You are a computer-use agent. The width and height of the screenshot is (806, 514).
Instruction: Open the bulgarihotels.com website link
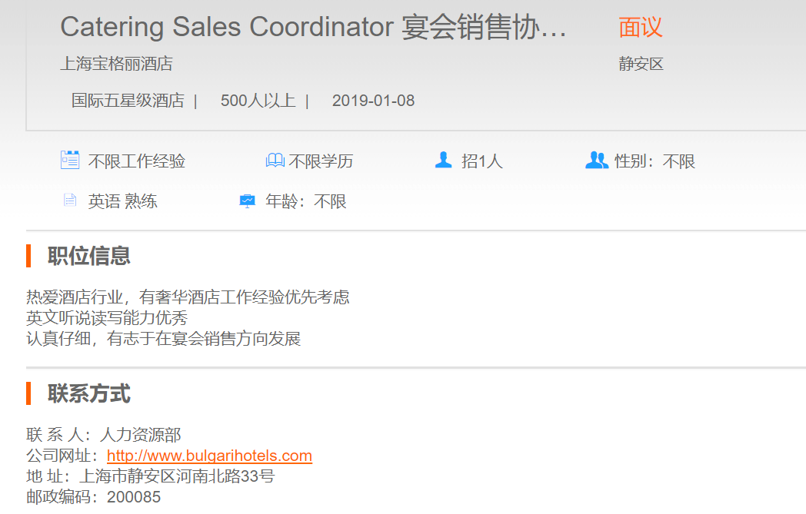(x=209, y=456)
